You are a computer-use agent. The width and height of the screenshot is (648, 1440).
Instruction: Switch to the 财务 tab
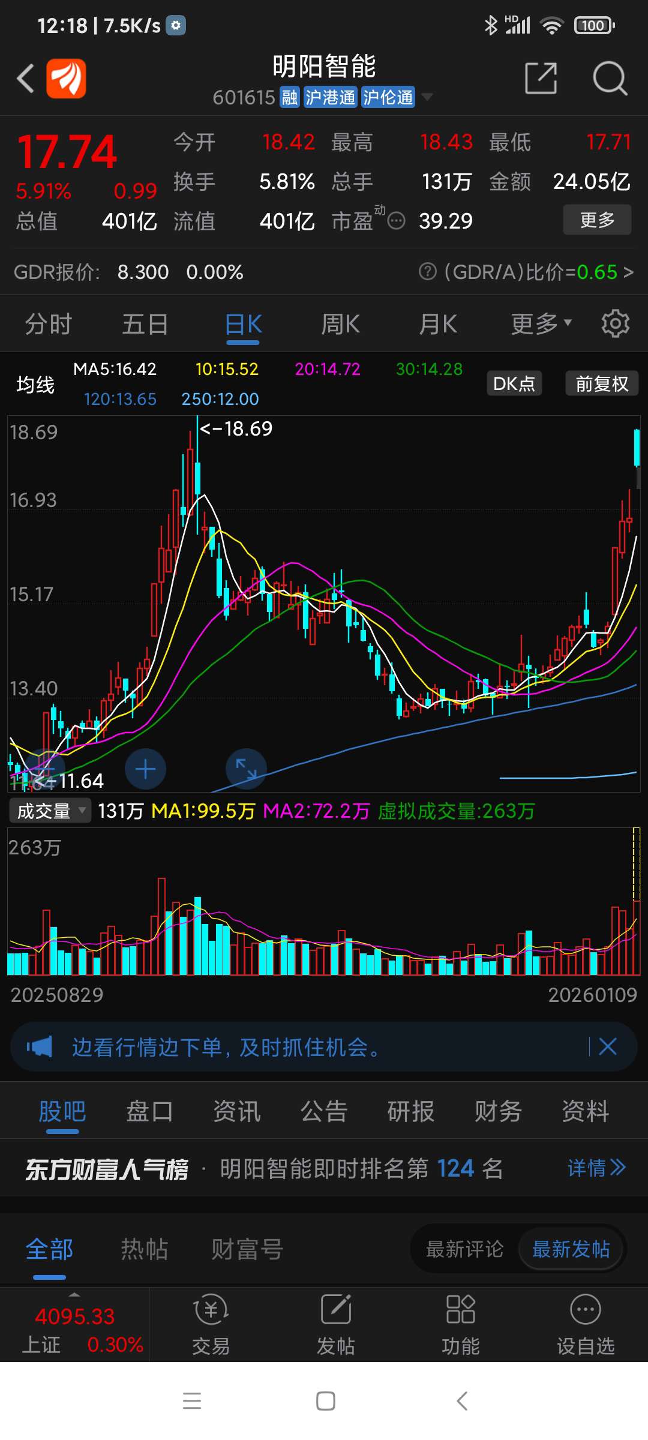(498, 1111)
